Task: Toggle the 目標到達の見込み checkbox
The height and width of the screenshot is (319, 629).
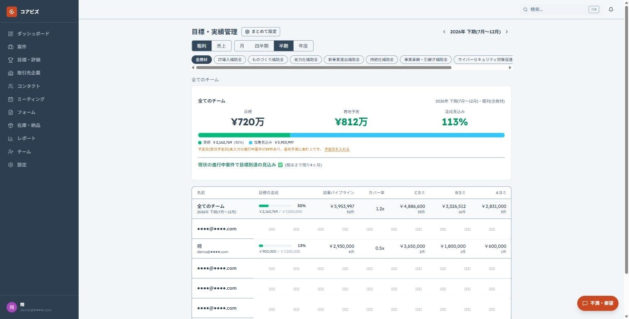Action: [x=280, y=165]
